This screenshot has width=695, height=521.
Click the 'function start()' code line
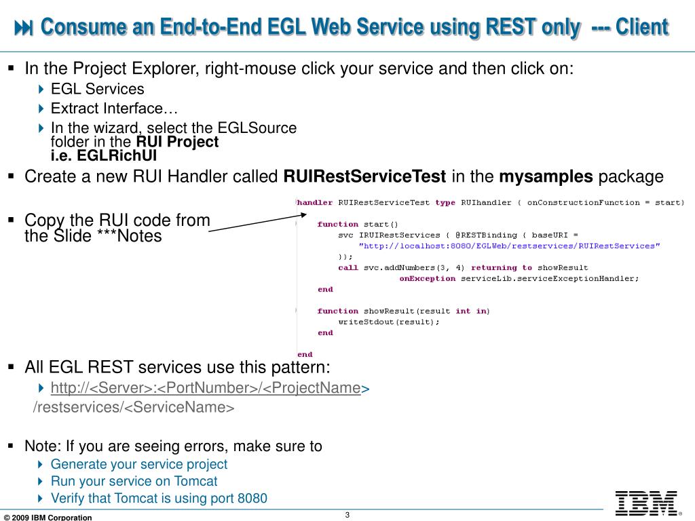[357, 224]
